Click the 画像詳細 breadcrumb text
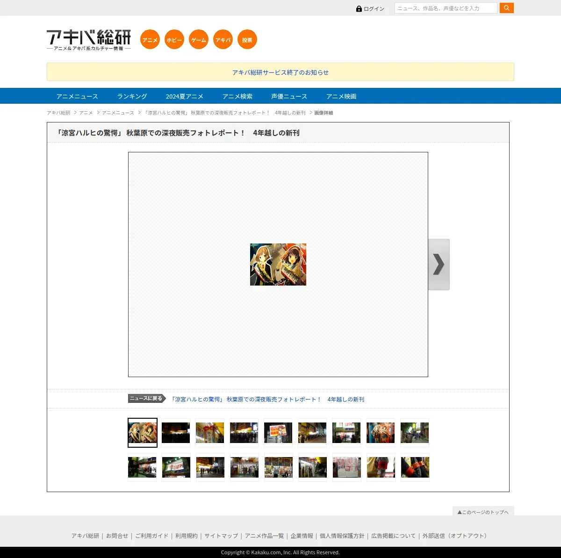561x558 pixels. [324, 113]
